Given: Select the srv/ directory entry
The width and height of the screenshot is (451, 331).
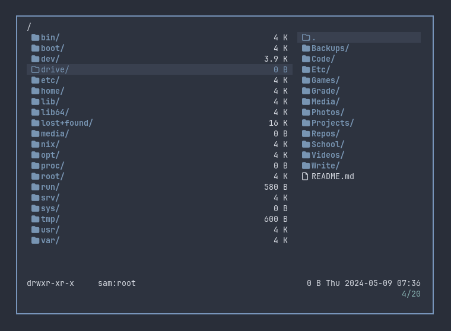Looking at the screenshot, I should point(50,198).
